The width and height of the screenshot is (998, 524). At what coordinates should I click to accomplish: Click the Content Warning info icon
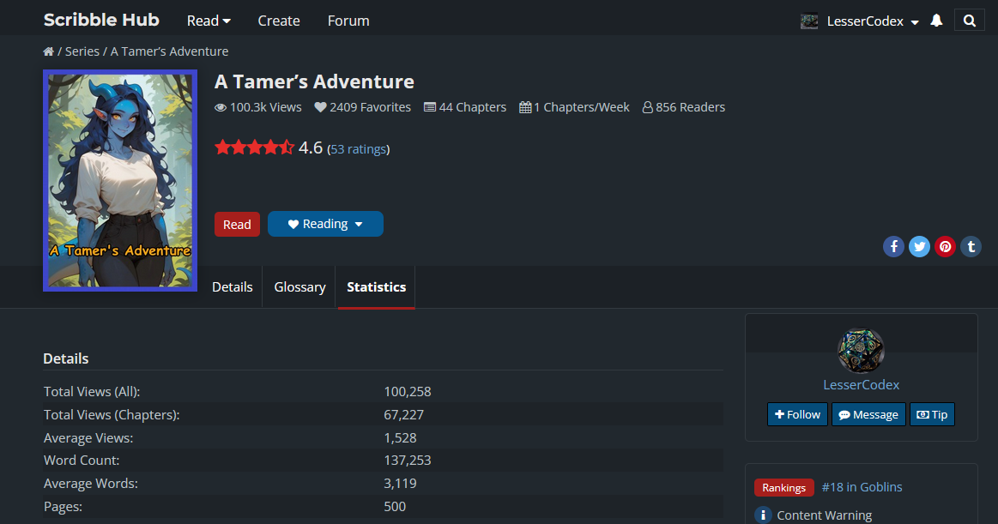[x=763, y=515]
